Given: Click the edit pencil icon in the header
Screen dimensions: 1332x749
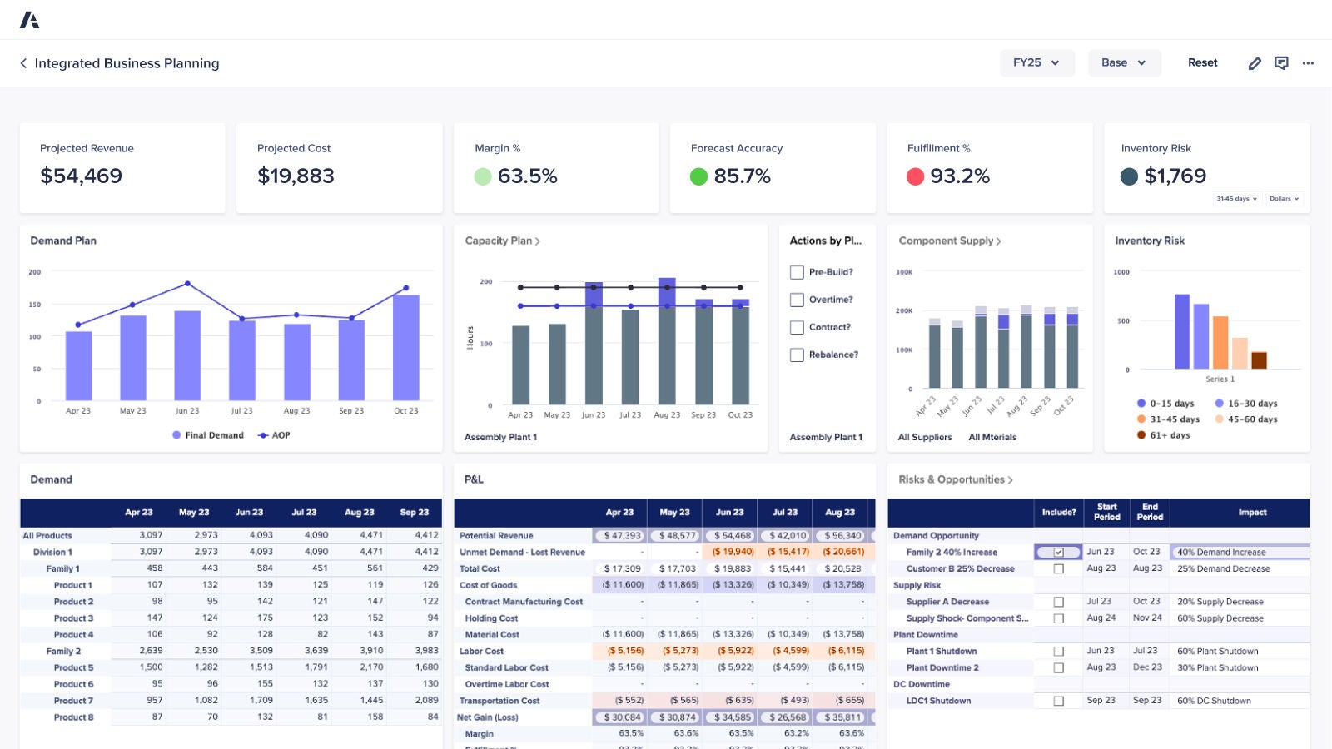Looking at the screenshot, I should pos(1255,63).
